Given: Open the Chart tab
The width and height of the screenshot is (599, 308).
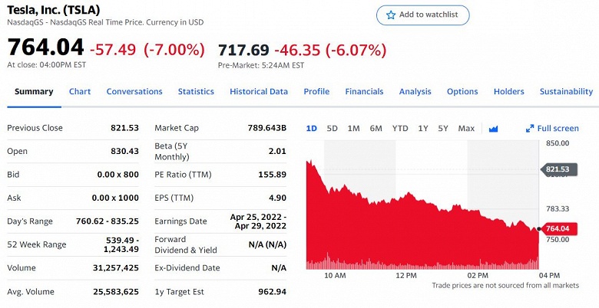Looking at the screenshot, I should pyautogui.click(x=80, y=92).
